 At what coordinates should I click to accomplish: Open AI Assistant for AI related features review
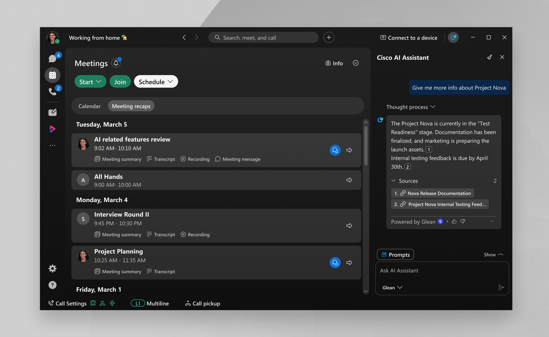click(x=335, y=150)
